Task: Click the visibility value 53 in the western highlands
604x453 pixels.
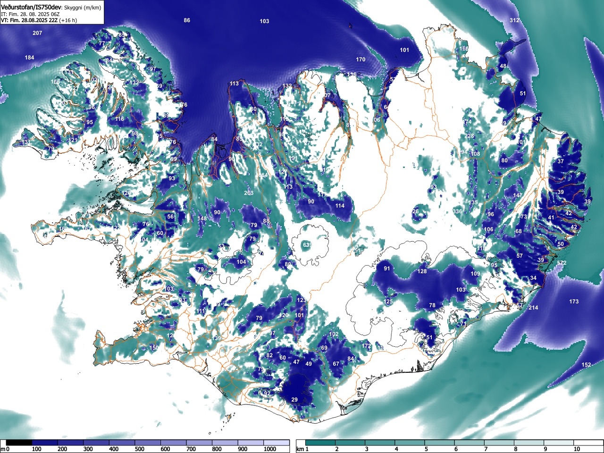Action: click(x=221, y=246)
